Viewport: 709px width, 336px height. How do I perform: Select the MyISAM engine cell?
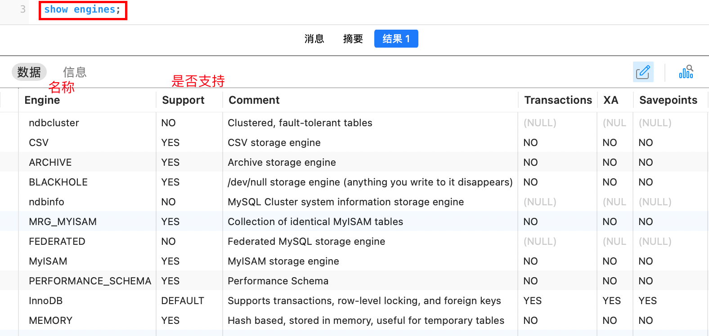click(48, 261)
